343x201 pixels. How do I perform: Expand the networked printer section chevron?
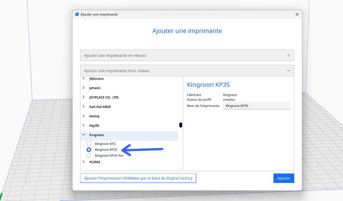click(289, 56)
